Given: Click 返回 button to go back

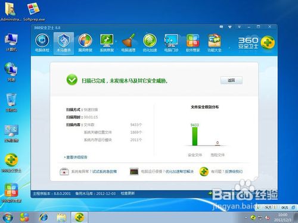Looking at the screenshot, I should click(231, 80).
